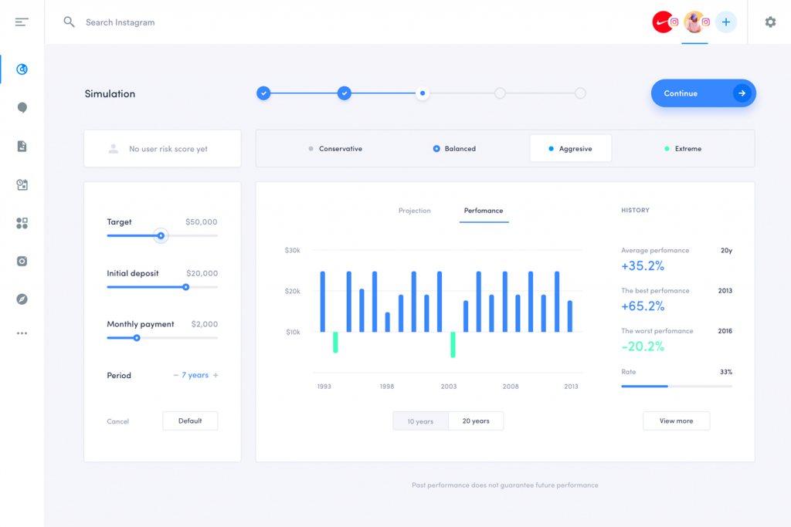Expand the sidebar three-dots more menu
This screenshot has height=527, width=791.
22,333
